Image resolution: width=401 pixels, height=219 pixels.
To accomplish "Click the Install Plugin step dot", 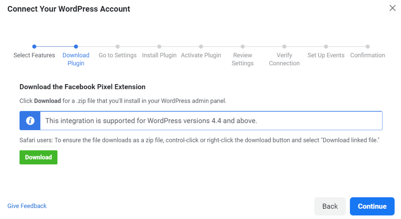I will [159, 47].
